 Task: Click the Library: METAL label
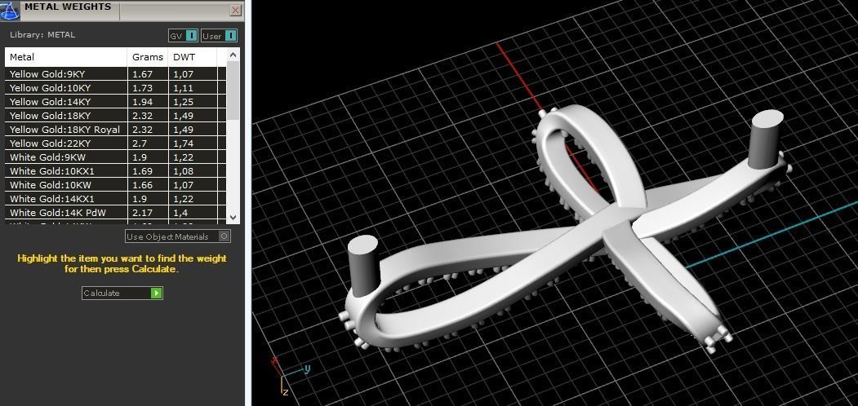pyautogui.click(x=42, y=35)
